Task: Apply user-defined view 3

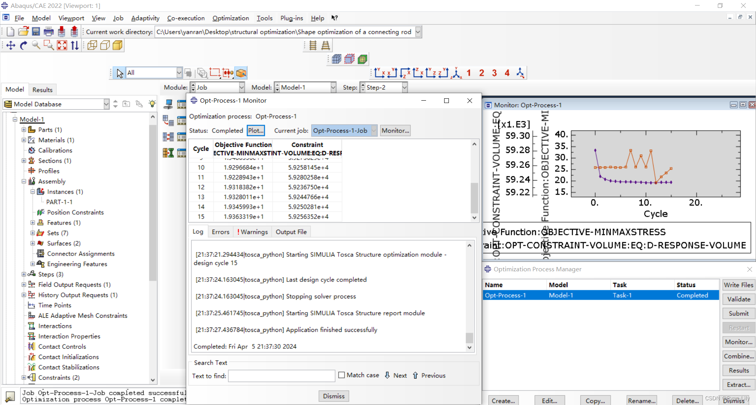Action: click(x=494, y=73)
